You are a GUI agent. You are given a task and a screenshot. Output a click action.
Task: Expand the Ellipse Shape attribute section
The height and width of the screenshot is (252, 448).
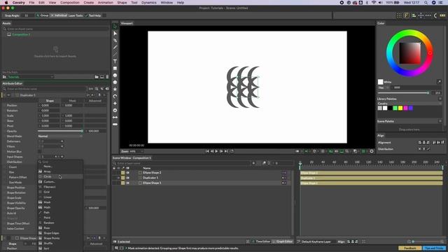click(4, 238)
